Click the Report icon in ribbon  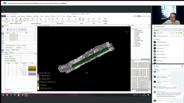point(83,19)
